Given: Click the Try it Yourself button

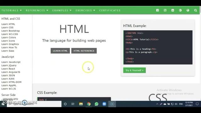Looking at the screenshot, I should coord(134,70).
